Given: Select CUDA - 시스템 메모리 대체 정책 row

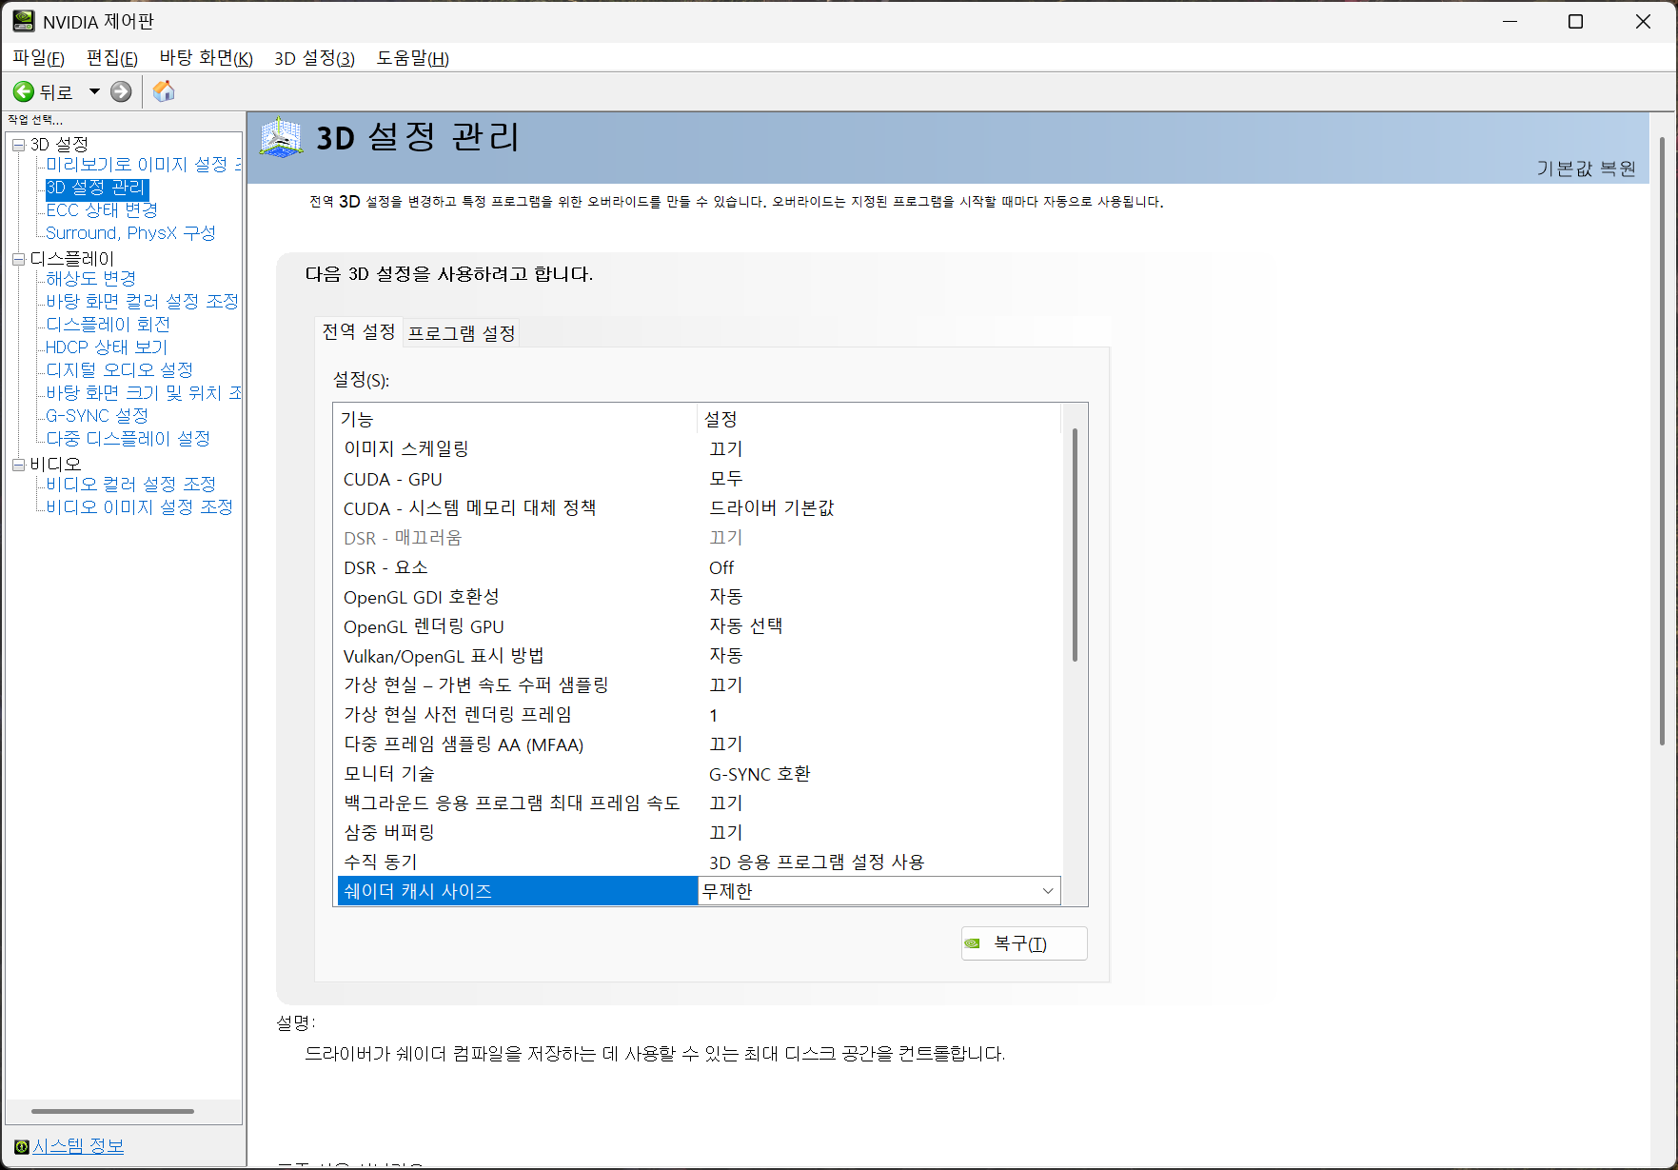Looking at the screenshot, I should point(699,508).
